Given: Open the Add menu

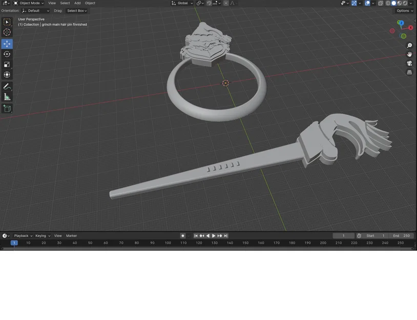Looking at the screenshot, I should (77, 3).
